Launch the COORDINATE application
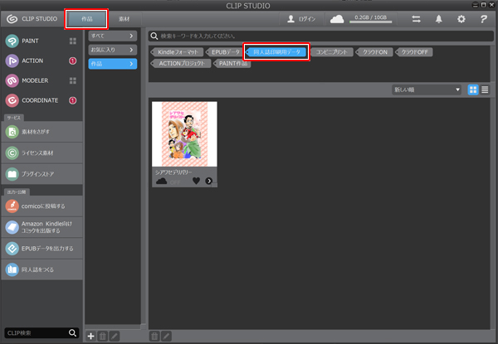This screenshot has height=344, width=498. click(x=32, y=100)
